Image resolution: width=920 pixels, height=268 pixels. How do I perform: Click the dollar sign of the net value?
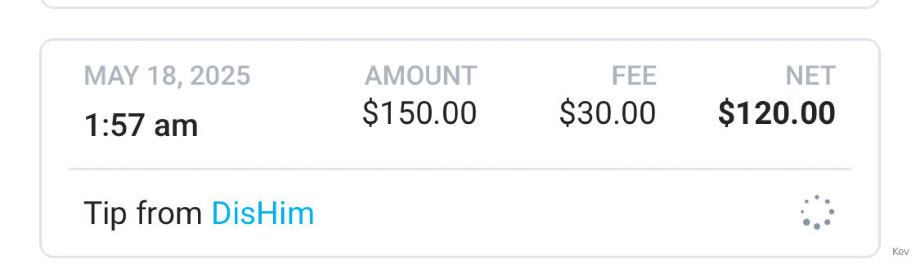coord(725,113)
